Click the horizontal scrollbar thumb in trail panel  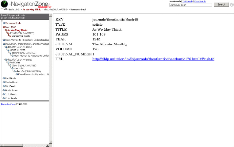pyautogui.click(x=13, y=145)
